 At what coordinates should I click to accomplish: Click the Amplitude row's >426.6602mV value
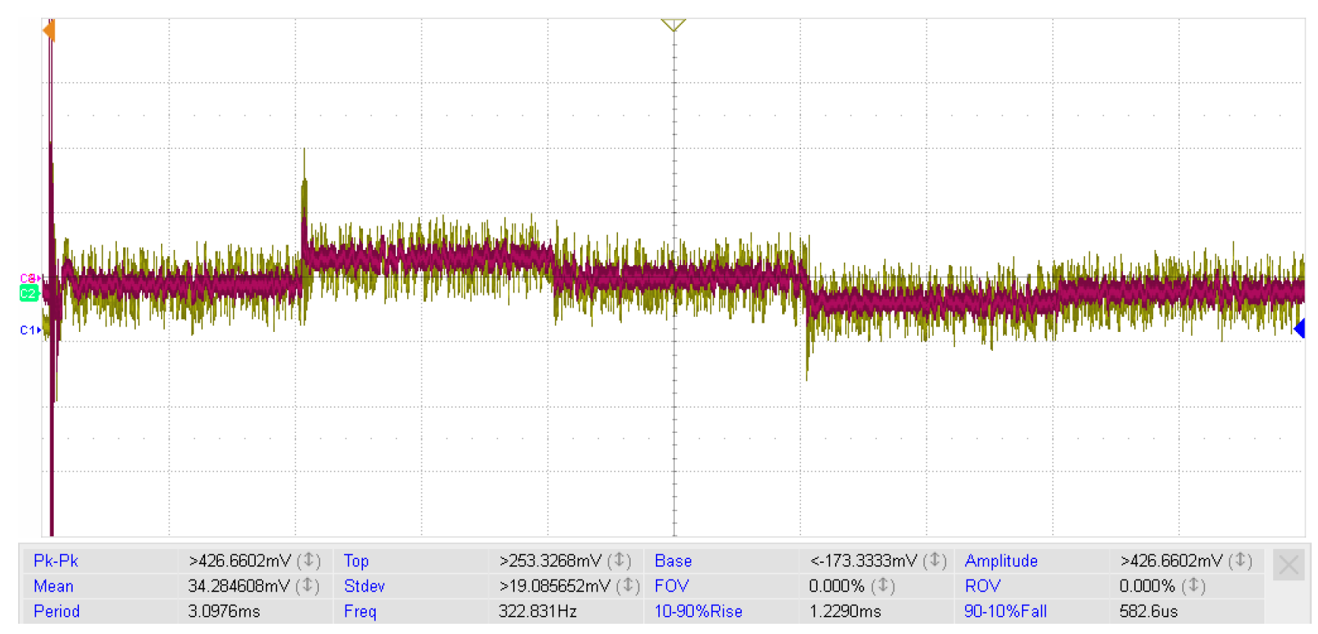[1171, 561]
